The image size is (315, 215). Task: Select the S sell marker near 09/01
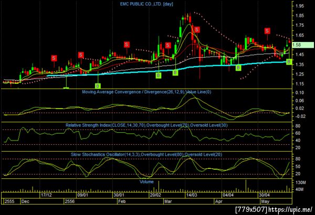click(x=81, y=55)
